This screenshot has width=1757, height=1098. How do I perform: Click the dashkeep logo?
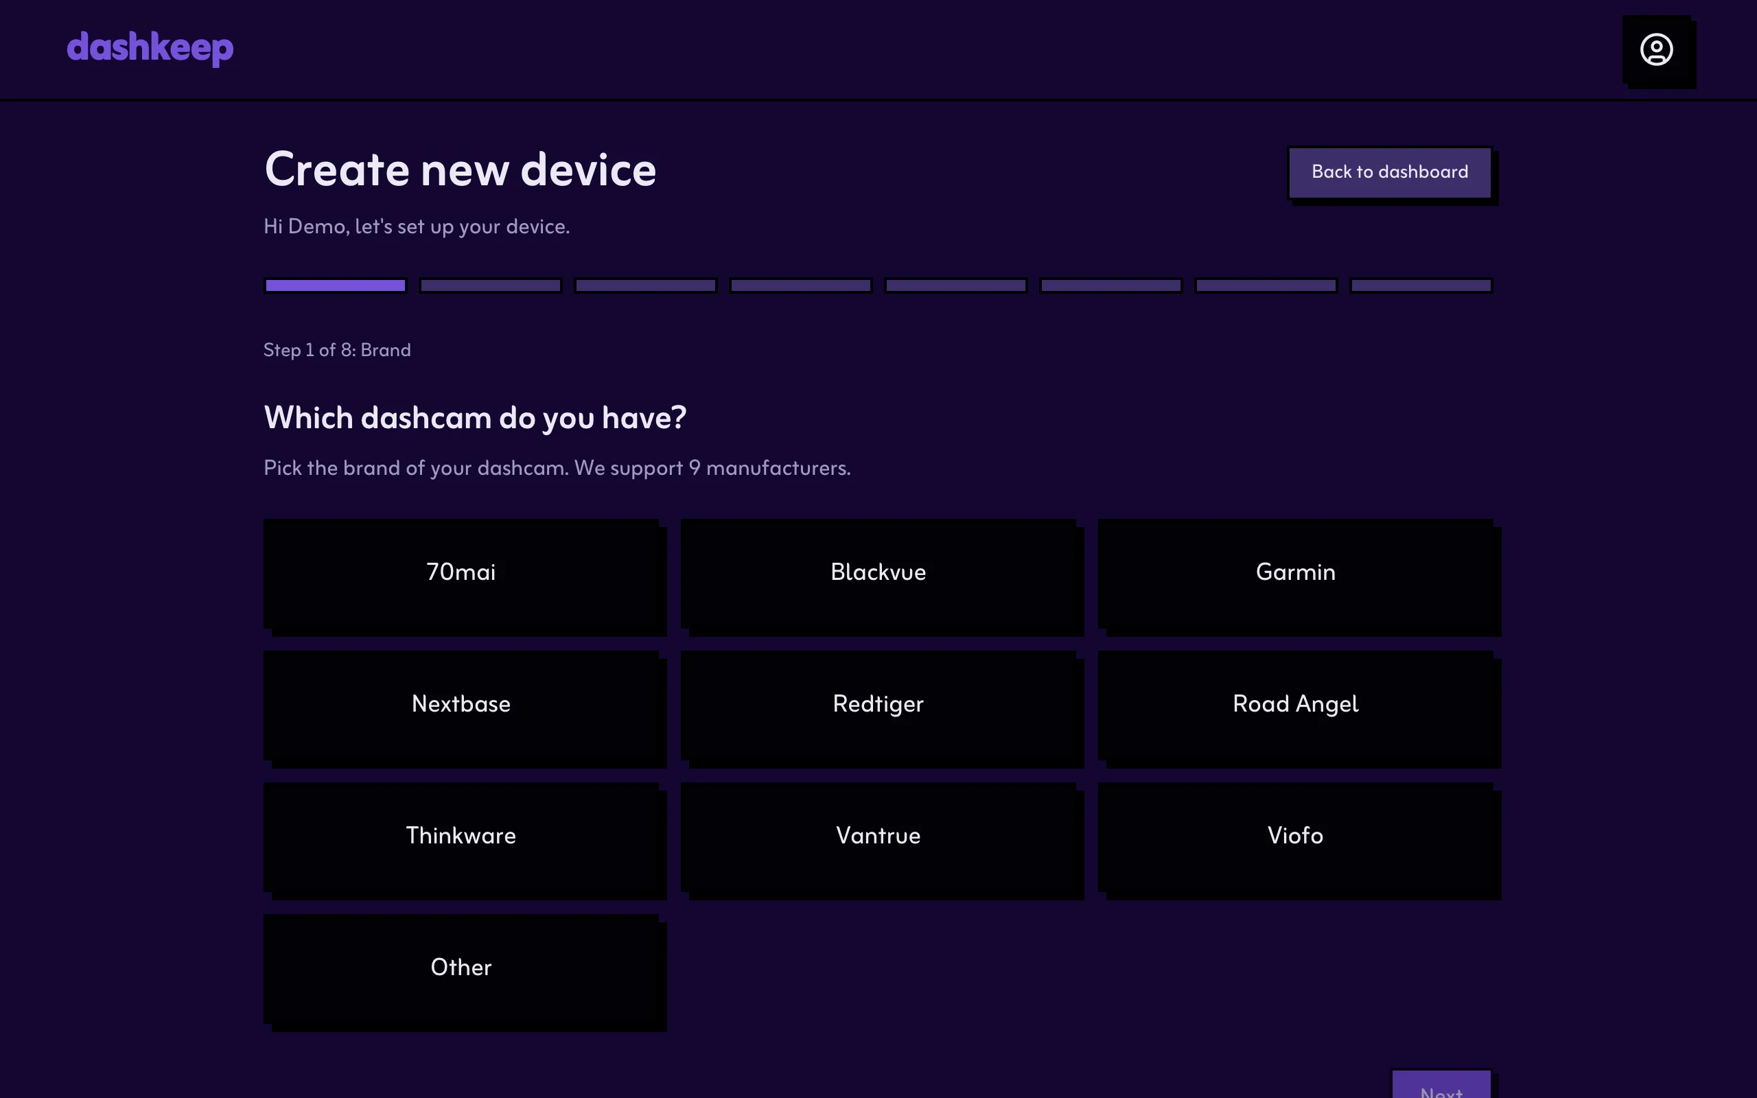pyautogui.click(x=150, y=49)
